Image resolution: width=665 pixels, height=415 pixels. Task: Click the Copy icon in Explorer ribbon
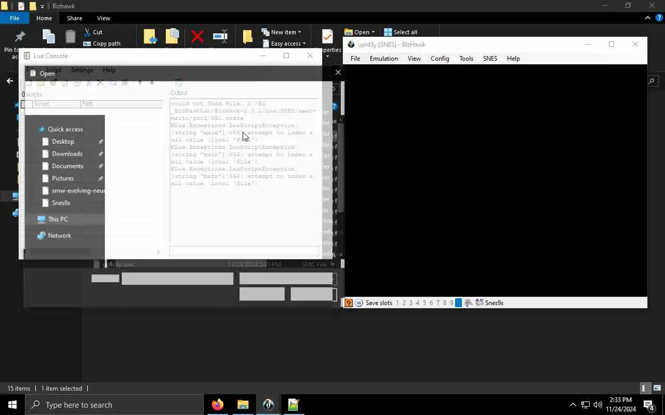coord(49,36)
